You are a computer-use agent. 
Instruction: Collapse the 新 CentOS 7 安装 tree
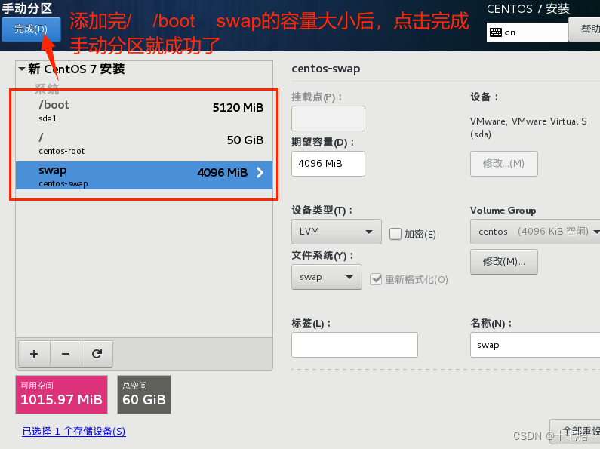point(22,69)
